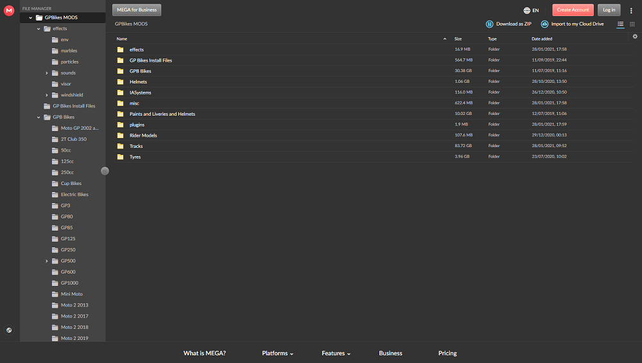Open the language globe selector

point(531,10)
